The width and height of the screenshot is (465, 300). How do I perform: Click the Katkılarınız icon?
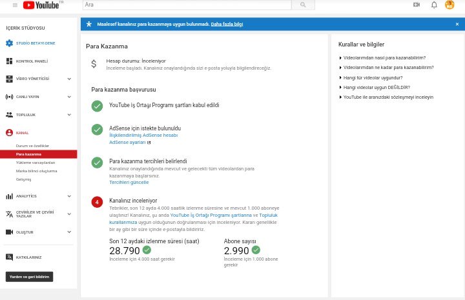[9, 257]
